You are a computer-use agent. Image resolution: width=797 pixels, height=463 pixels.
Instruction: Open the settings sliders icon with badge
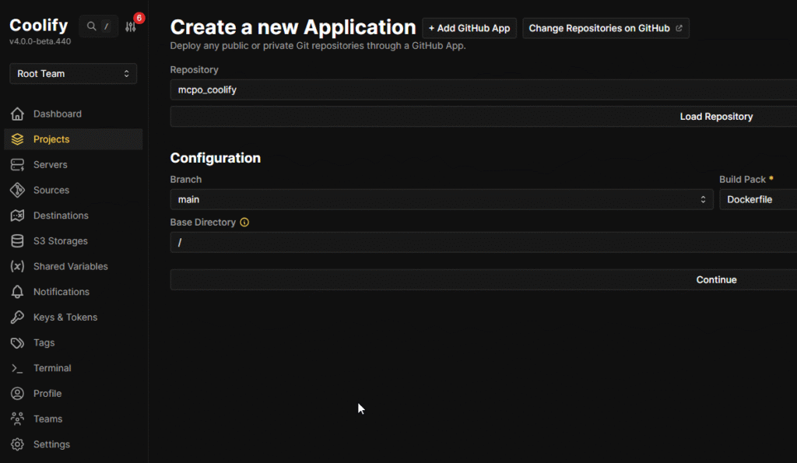[131, 26]
